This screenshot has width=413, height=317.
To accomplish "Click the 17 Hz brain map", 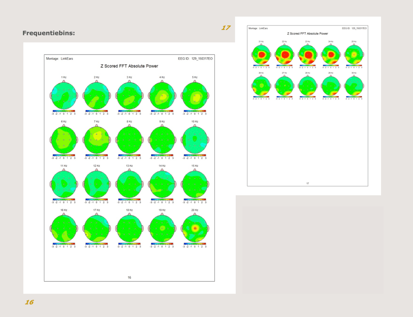I will (96, 228).
